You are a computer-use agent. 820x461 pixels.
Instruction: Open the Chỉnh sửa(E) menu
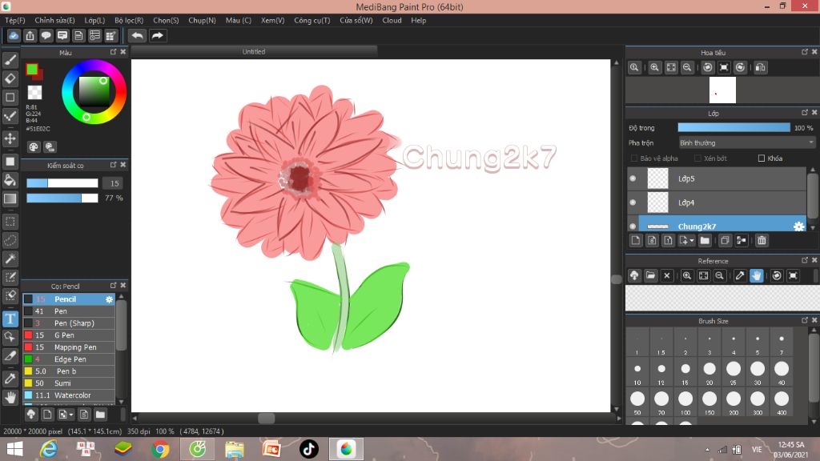(54, 20)
